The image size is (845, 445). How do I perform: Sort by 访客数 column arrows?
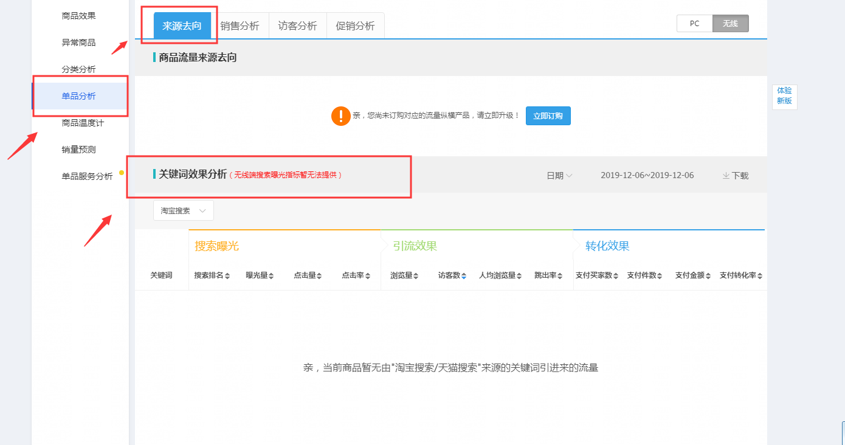[464, 276]
